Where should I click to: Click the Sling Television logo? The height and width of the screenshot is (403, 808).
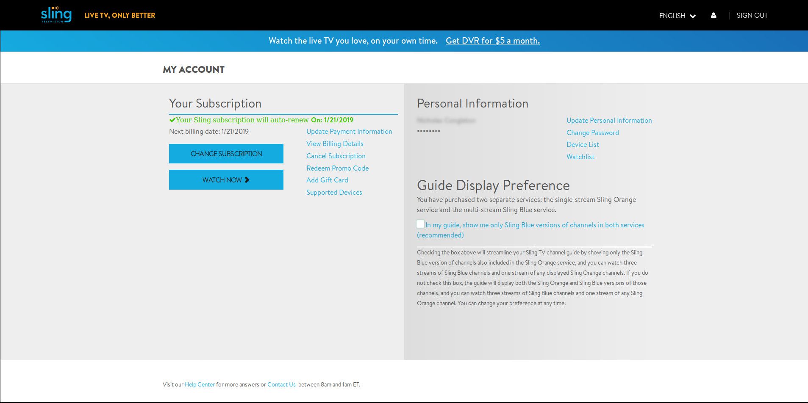coord(56,15)
